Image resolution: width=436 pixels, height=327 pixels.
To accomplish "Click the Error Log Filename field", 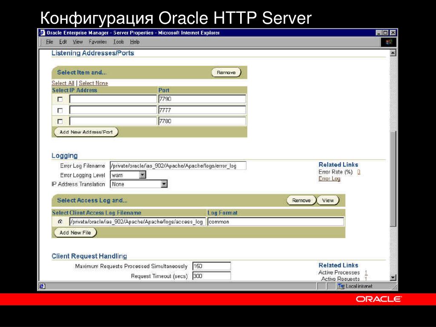I will (x=178, y=166).
